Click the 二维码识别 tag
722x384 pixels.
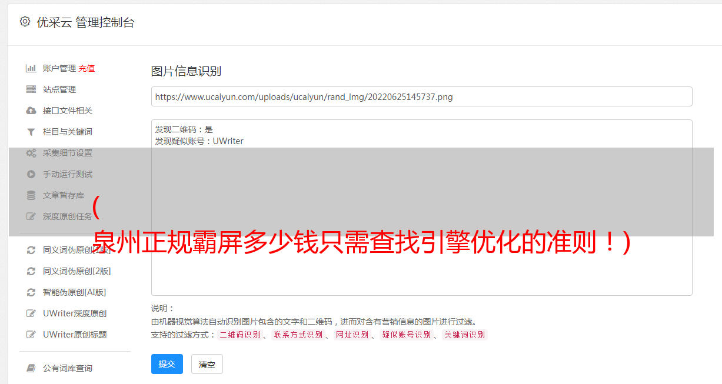240,335
